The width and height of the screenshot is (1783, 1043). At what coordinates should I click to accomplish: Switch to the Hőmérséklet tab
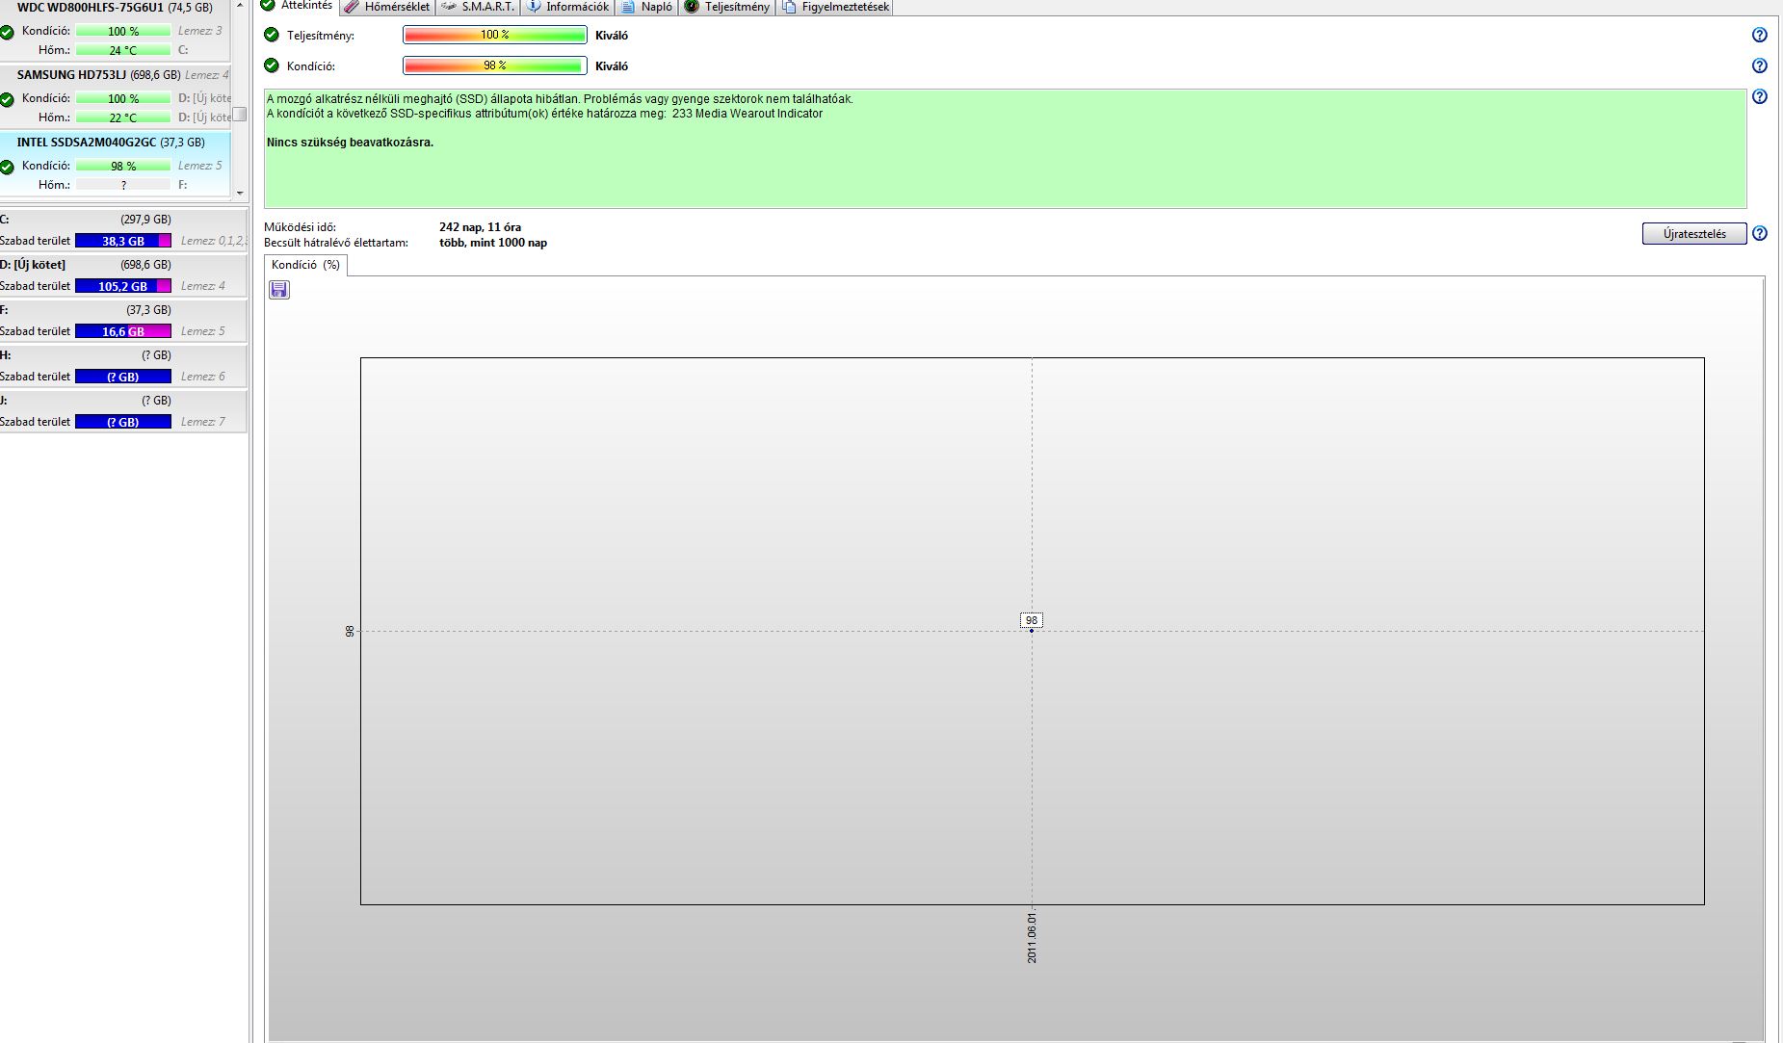pos(387,7)
